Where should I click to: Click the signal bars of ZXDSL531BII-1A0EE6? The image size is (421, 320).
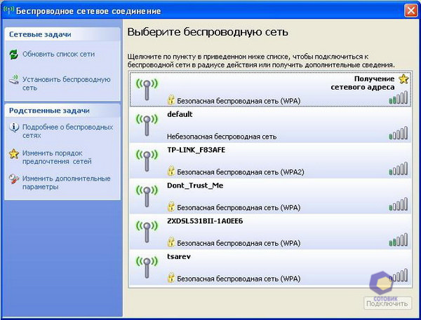398,239
